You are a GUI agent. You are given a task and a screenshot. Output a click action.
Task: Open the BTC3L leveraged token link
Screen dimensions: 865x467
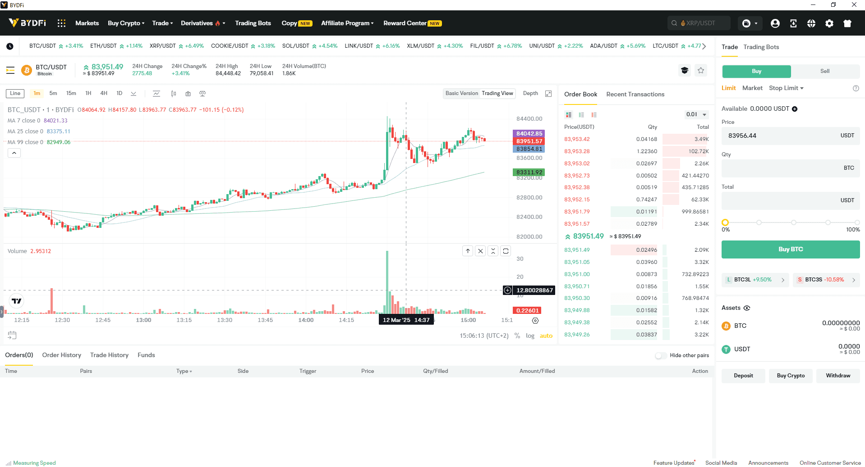point(755,280)
